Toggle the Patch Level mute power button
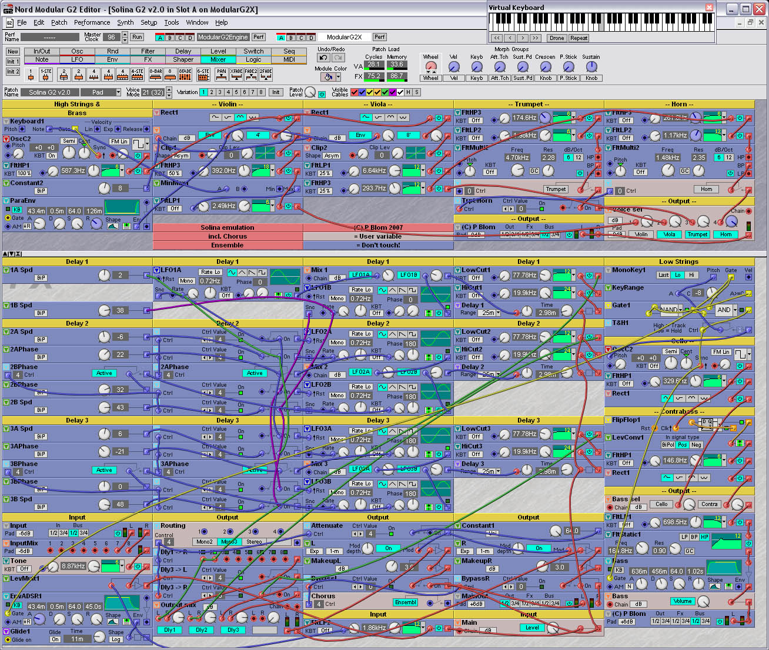The image size is (769, 650). [322, 94]
